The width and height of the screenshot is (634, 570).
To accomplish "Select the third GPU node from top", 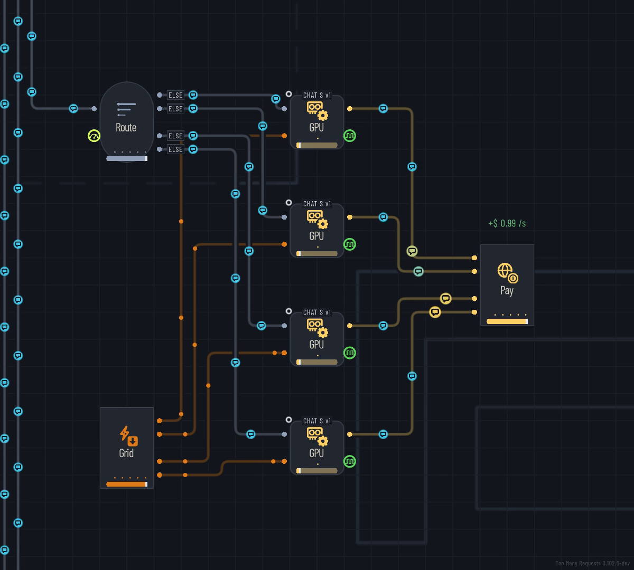I will [x=317, y=328].
